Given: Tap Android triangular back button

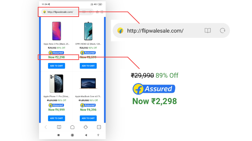Looking at the screenshot, I should (x=86, y=135).
